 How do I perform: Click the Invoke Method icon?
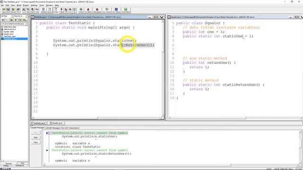click(x=126, y=10)
